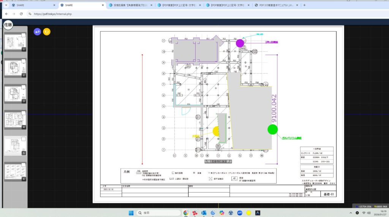Click the browser page reload icon
This screenshot has height=217, width=389.
[x=21, y=14]
